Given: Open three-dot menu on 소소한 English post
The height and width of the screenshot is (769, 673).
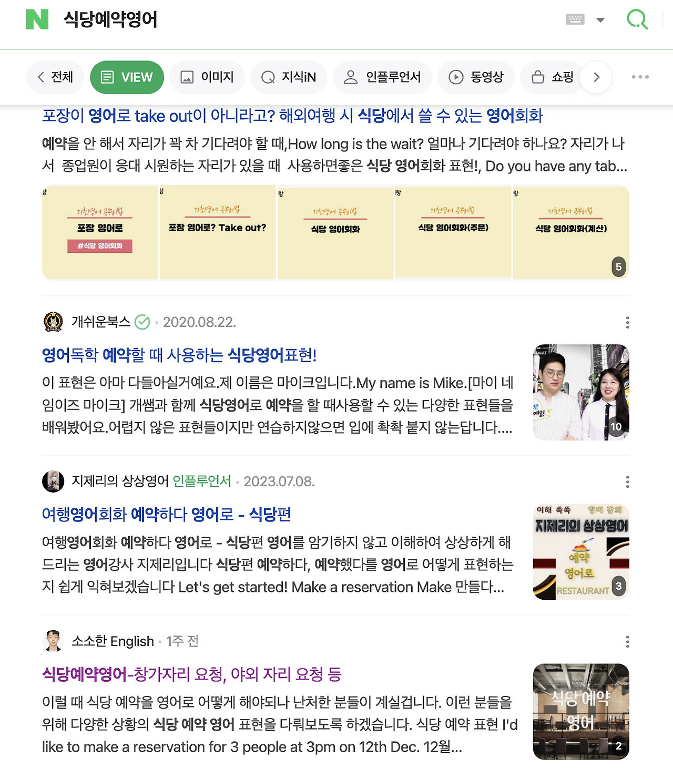Looking at the screenshot, I should click(627, 641).
